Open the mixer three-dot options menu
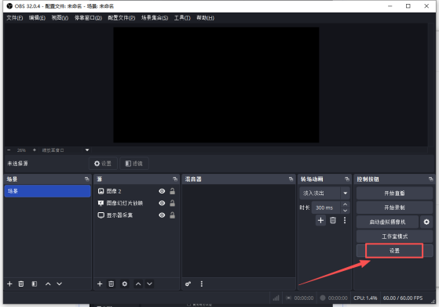 tap(202, 284)
